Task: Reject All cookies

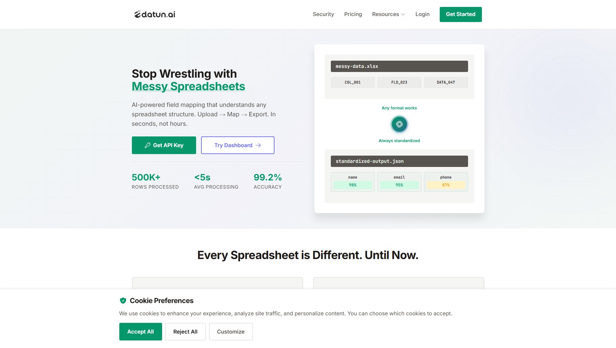Action: 185,332
